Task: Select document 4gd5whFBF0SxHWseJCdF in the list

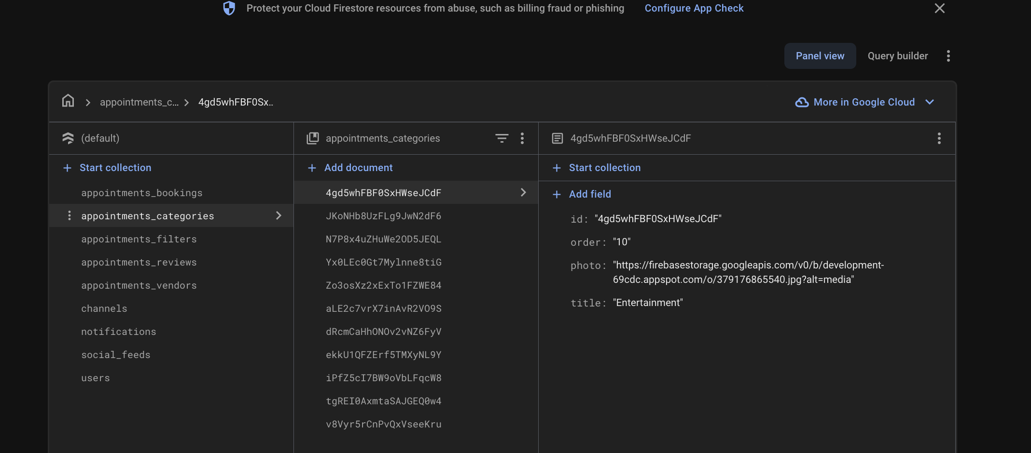Action: click(x=416, y=192)
